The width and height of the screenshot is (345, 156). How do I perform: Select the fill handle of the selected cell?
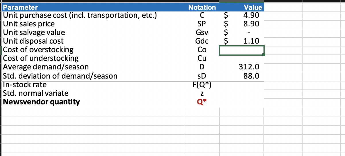(x=263, y=54)
